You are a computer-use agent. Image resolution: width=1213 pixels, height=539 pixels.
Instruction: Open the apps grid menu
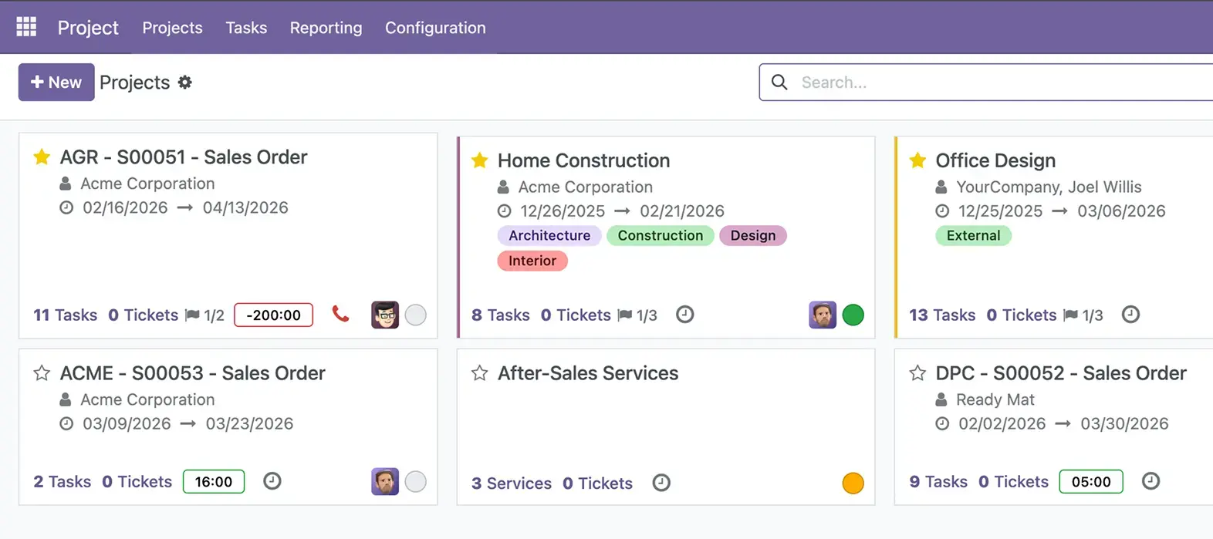[26, 27]
